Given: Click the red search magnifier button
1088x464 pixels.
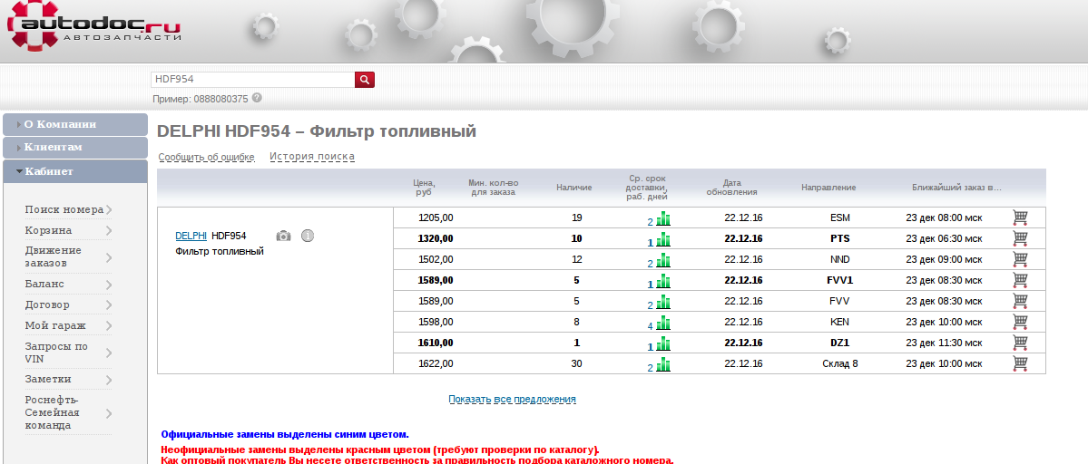Looking at the screenshot, I should point(364,80).
